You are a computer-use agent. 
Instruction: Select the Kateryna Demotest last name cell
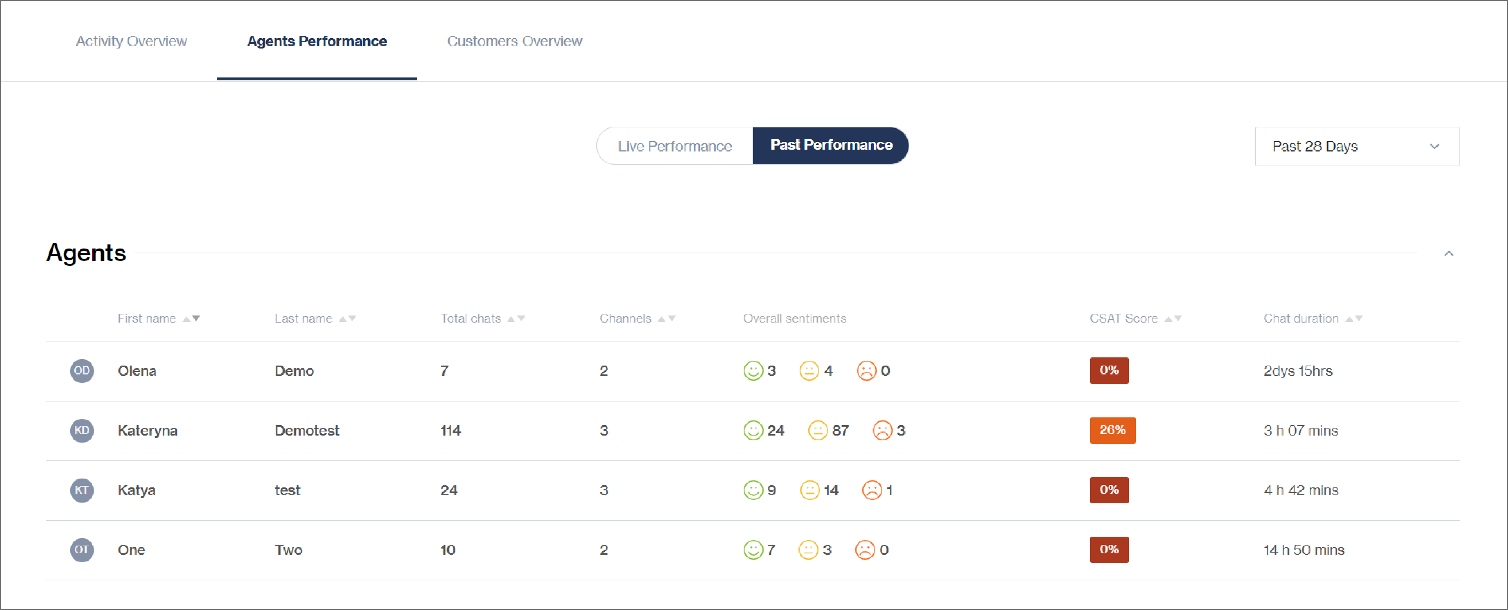307,430
